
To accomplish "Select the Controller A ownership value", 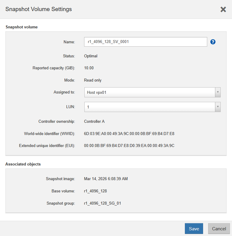I will 94,122.
